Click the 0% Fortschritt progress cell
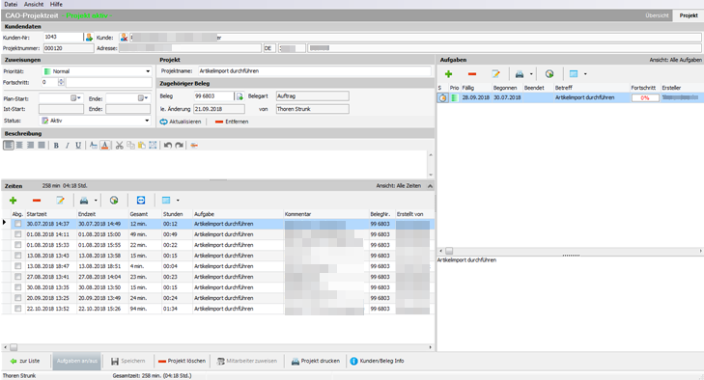The image size is (704, 380). 645,97
